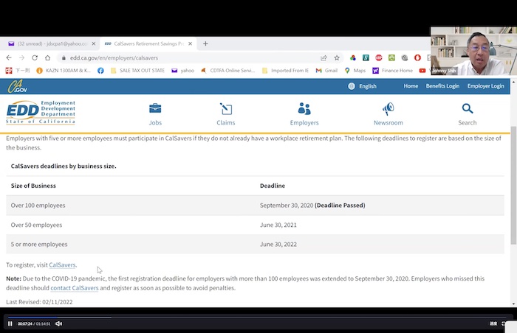
Task: Open Benefits Login
Action: (442, 86)
